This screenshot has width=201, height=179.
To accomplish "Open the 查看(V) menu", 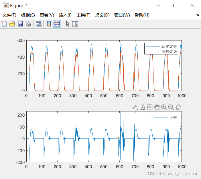I will click(47, 15).
